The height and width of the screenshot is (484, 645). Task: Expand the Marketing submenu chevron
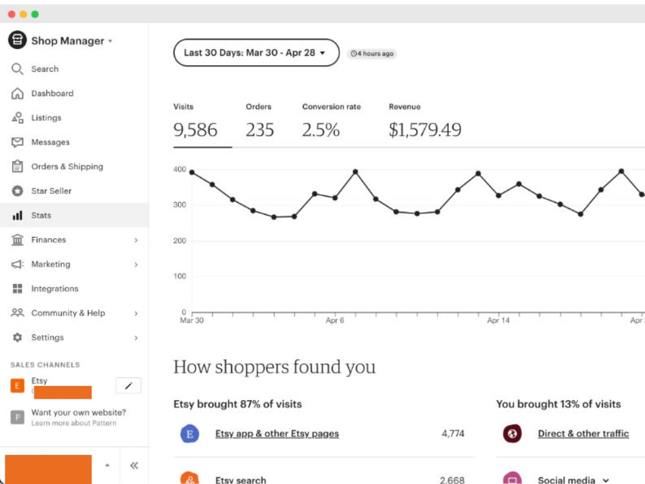click(135, 264)
